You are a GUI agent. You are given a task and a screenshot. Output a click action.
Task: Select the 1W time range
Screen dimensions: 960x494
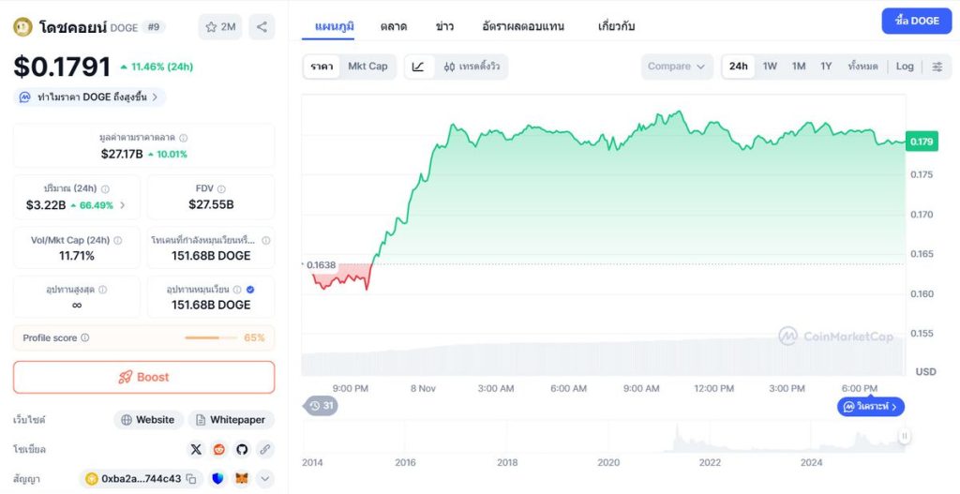point(770,67)
